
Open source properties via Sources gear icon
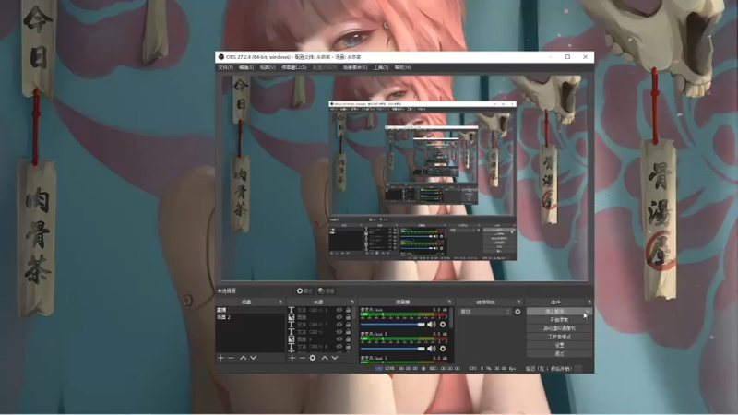[313, 358]
